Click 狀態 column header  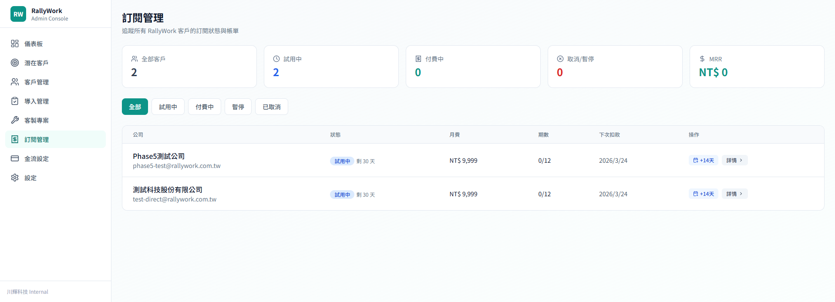pos(335,135)
